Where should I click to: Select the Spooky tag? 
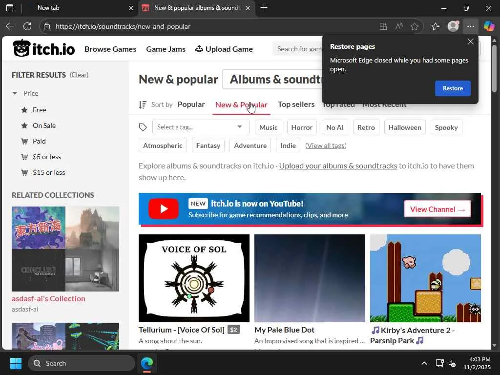click(x=446, y=127)
